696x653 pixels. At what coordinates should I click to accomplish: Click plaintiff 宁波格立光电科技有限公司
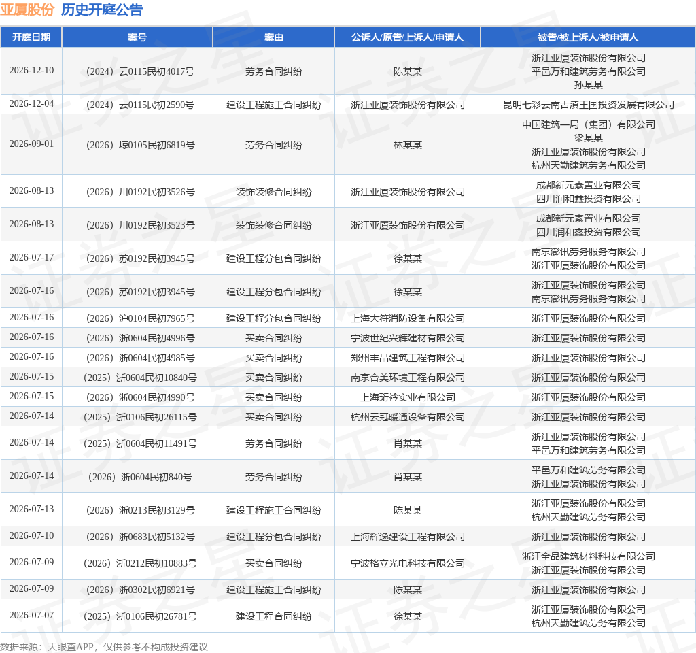coord(408,563)
